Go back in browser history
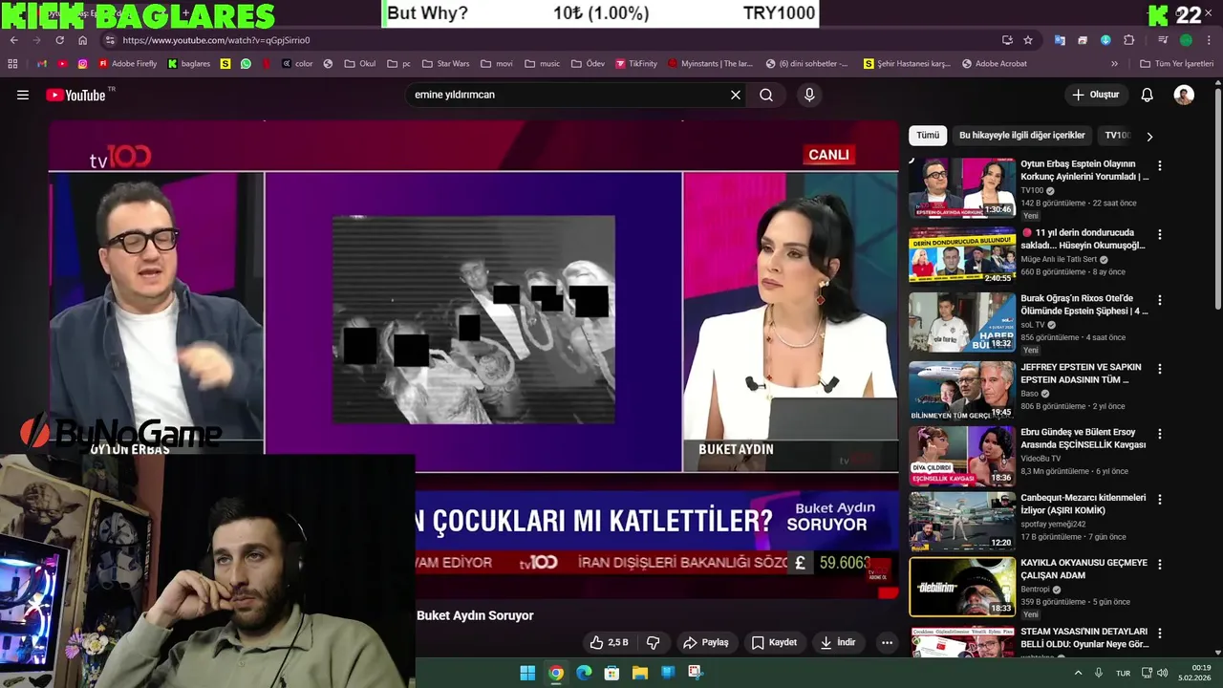 [x=13, y=40]
